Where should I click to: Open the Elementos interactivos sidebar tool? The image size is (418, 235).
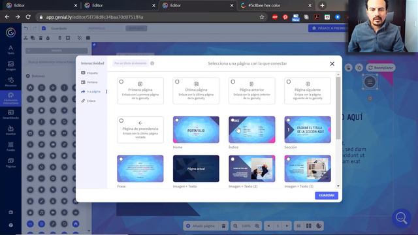10,98
